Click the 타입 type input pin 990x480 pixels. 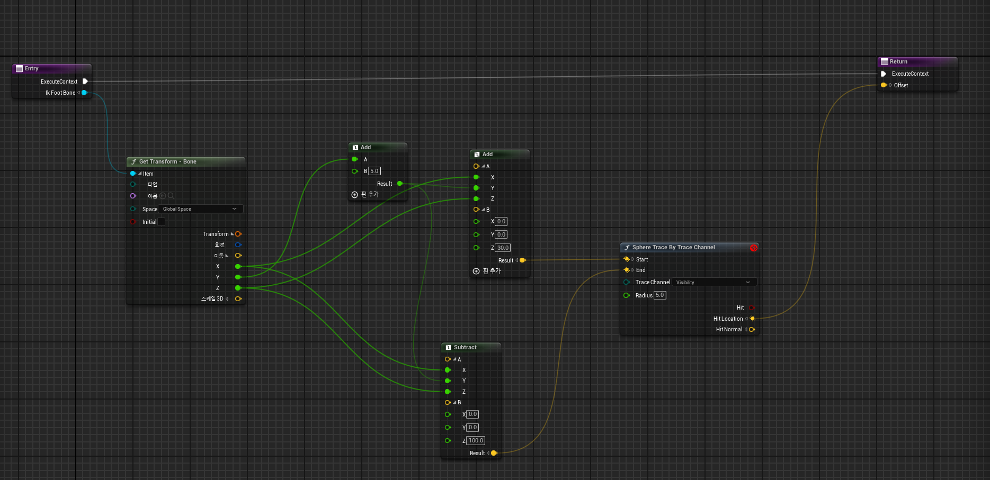(x=133, y=184)
